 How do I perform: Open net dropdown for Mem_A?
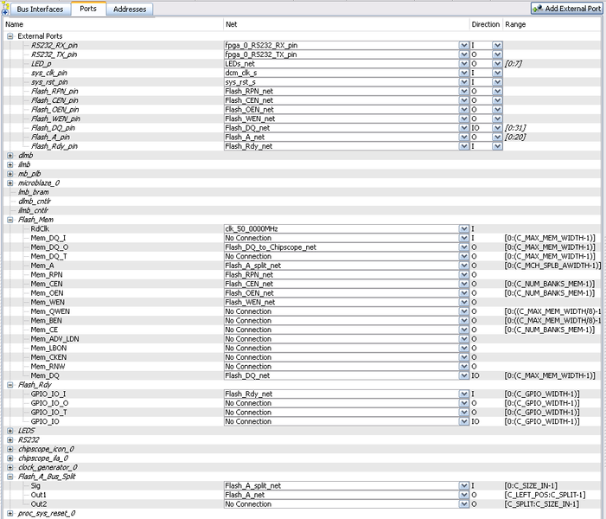click(463, 266)
